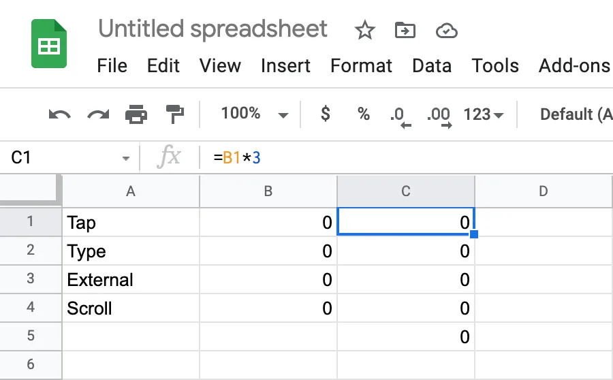The height and width of the screenshot is (380, 613).
Task: Activate the paint format roller
Action: (x=174, y=114)
